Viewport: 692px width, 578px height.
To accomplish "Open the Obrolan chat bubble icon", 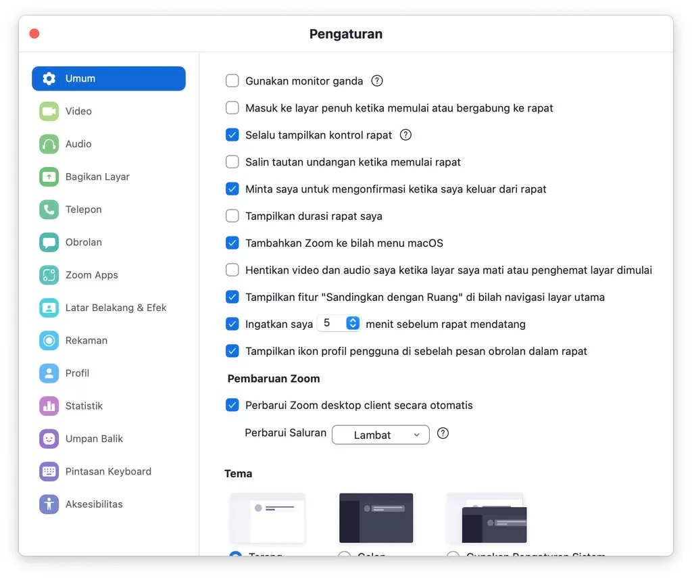I will tap(49, 243).
